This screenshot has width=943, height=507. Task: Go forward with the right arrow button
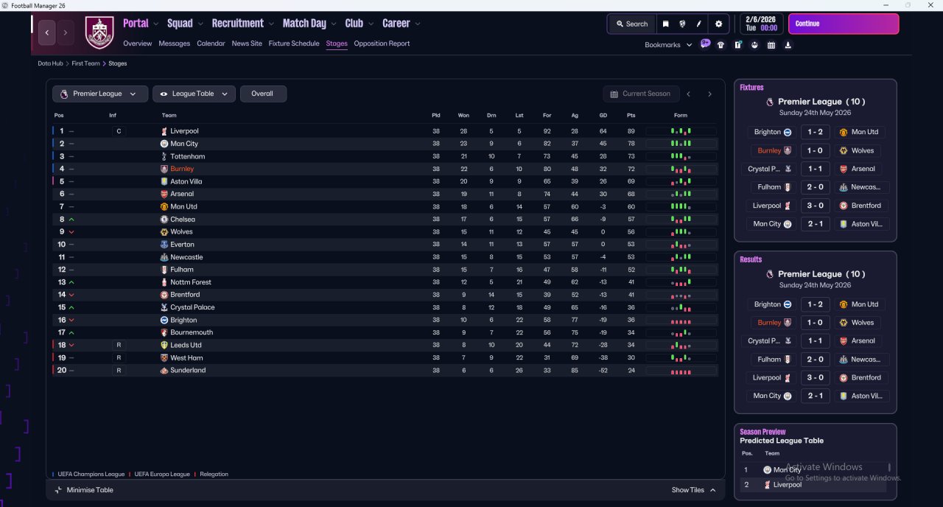pyautogui.click(x=66, y=32)
